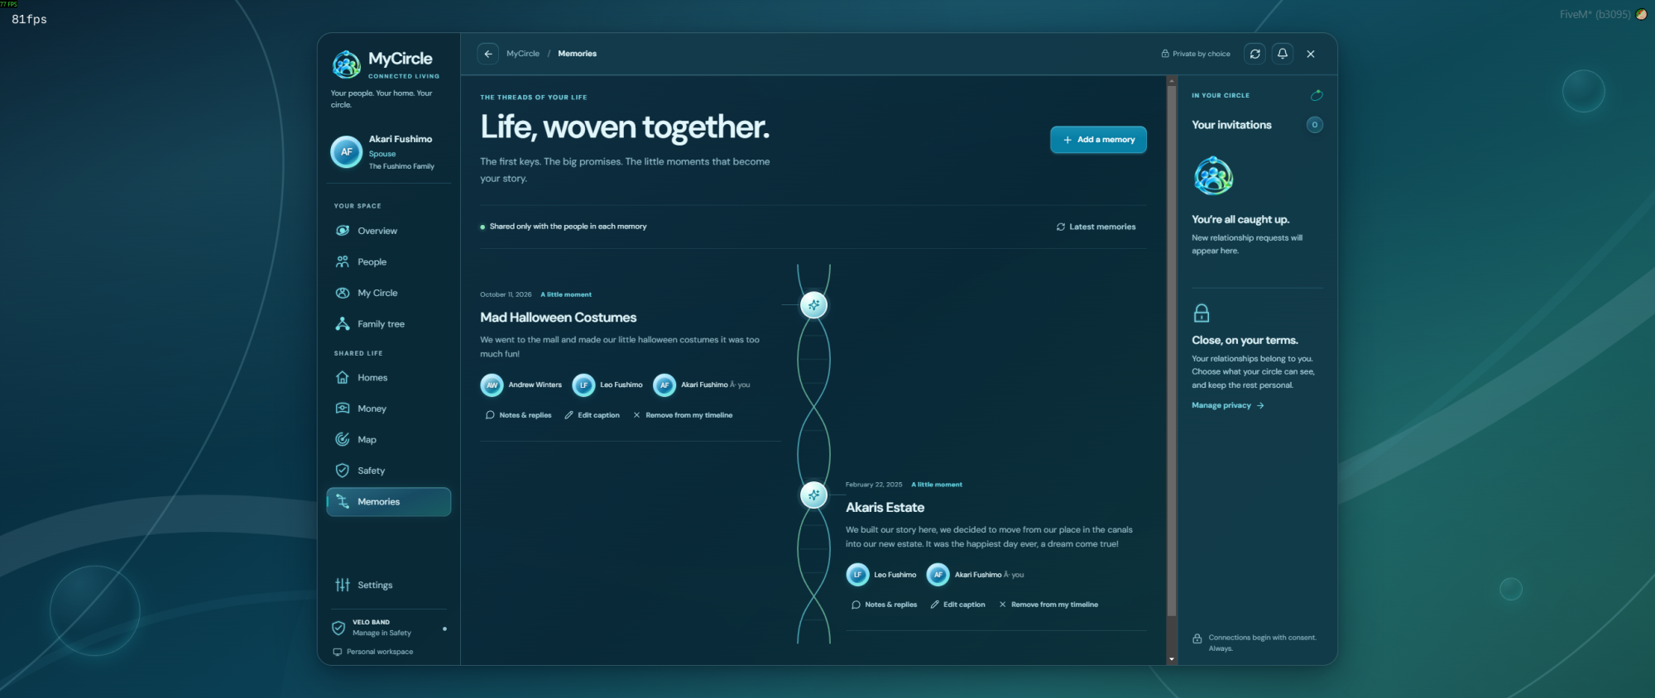Open Settings from the sidebar
This screenshot has width=1655, height=698.
coord(389,585)
